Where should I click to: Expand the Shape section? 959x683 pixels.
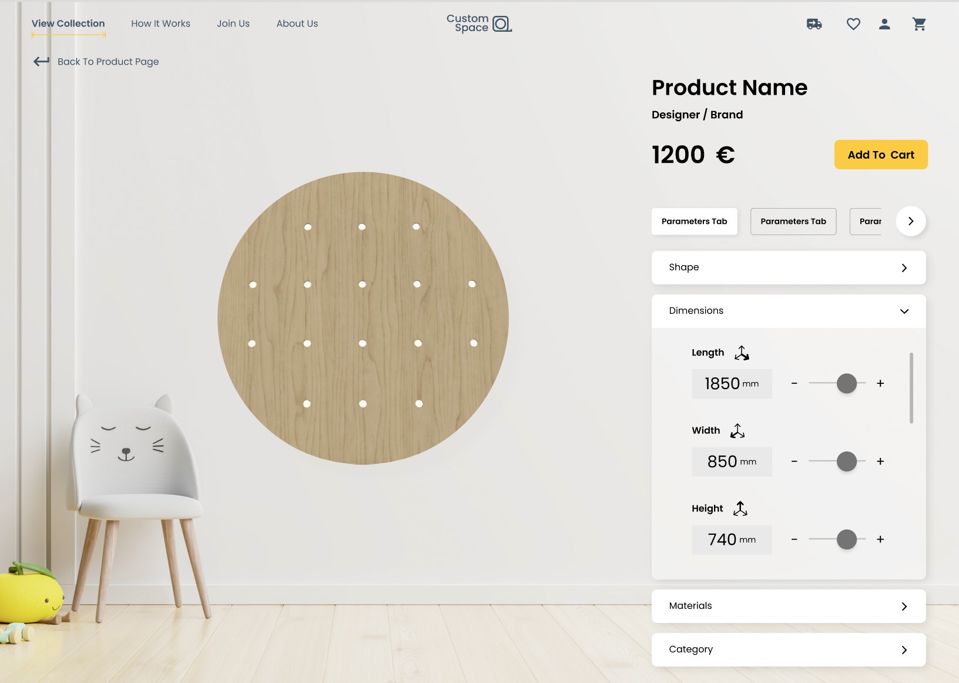pos(789,267)
